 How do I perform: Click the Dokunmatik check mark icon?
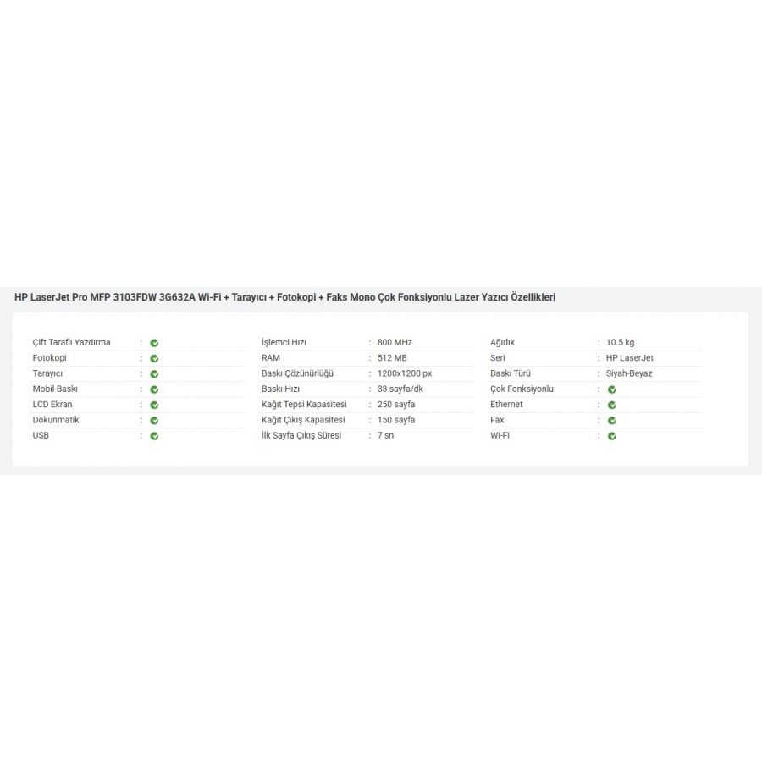(154, 420)
